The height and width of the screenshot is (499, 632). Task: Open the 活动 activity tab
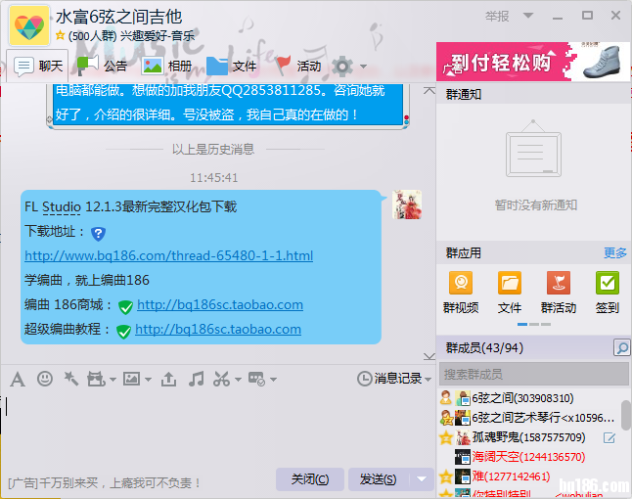click(298, 66)
